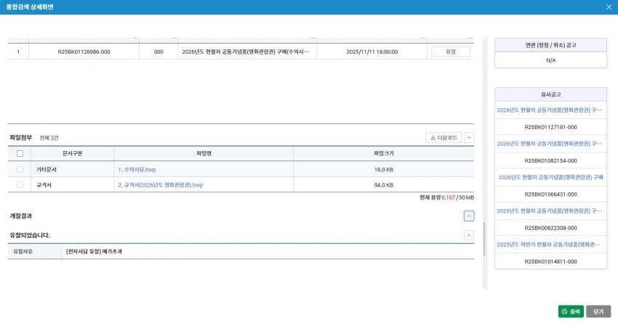Click the green 출력 print button
This screenshot has height=323, width=618.
click(x=570, y=311)
